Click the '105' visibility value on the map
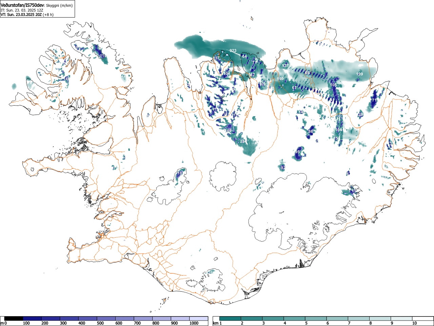Image resolution: width=434 pixels, height=326 pixels. [334, 85]
